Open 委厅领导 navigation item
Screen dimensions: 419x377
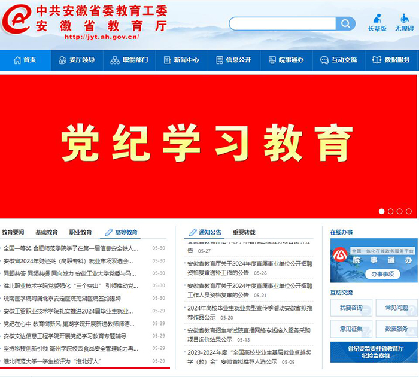pos(77,60)
